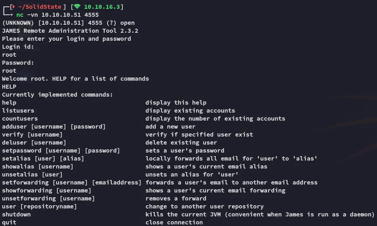377x226 pixels.
Task: Click the adduser [username] [password] command
Action: [54, 127]
